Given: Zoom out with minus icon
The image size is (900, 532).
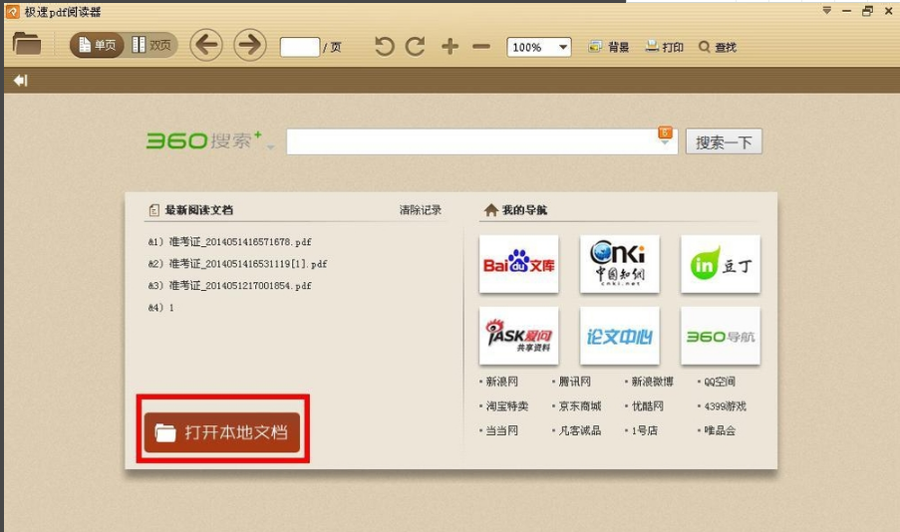Looking at the screenshot, I should (481, 47).
